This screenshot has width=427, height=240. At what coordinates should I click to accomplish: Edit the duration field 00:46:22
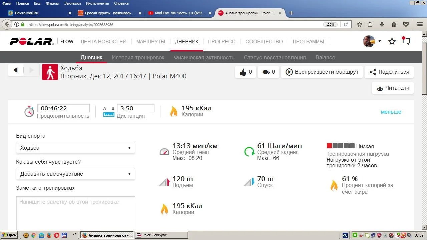click(x=63, y=108)
